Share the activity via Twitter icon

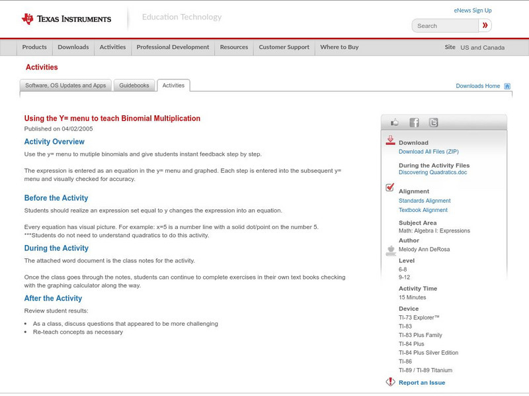[433, 123]
